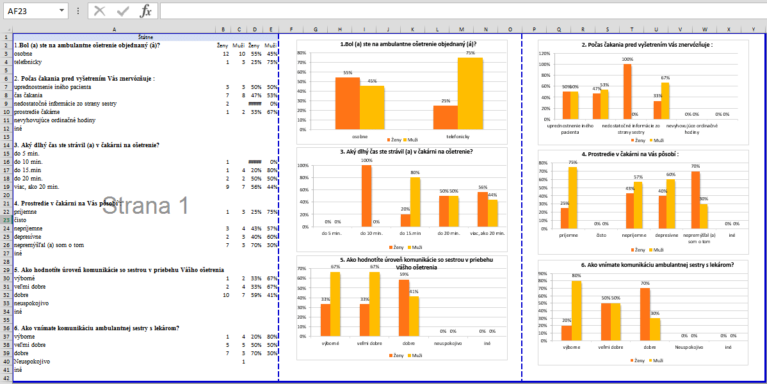Click the 75% Muži bar for telefonicky in chart 1
The height and width of the screenshot is (384, 767).
point(469,93)
